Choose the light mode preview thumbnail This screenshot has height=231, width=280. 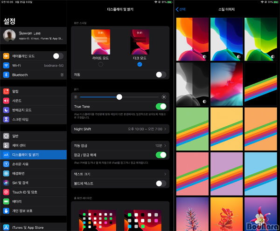pyautogui.click(x=100, y=42)
